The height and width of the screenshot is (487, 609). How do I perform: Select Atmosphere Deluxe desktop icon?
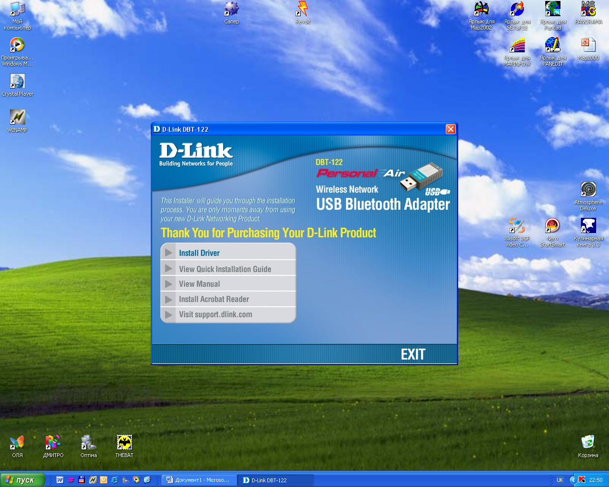(x=589, y=196)
